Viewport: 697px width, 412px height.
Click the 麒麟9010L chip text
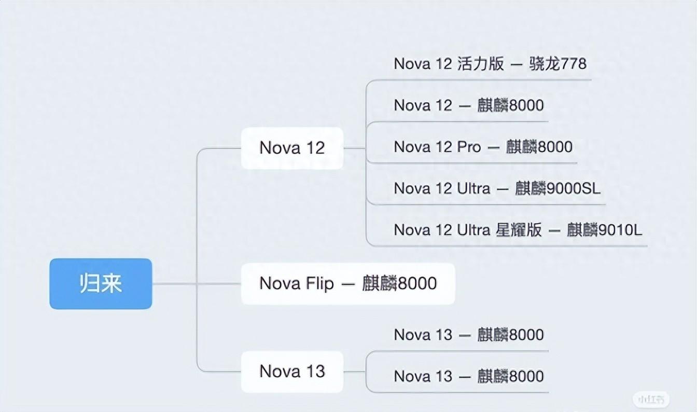[605, 230]
